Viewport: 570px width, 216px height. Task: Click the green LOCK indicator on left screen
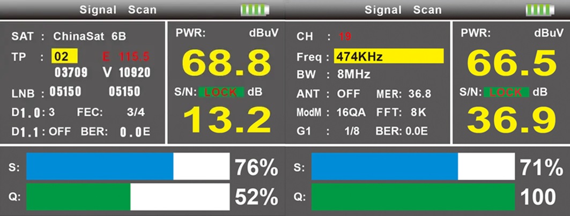click(x=221, y=92)
